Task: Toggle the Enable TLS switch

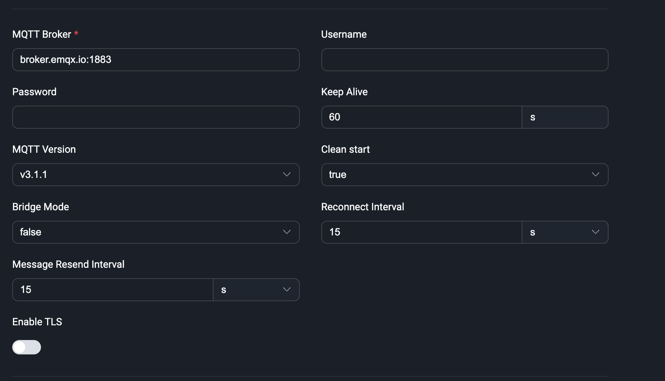Action: pyautogui.click(x=27, y=347)
